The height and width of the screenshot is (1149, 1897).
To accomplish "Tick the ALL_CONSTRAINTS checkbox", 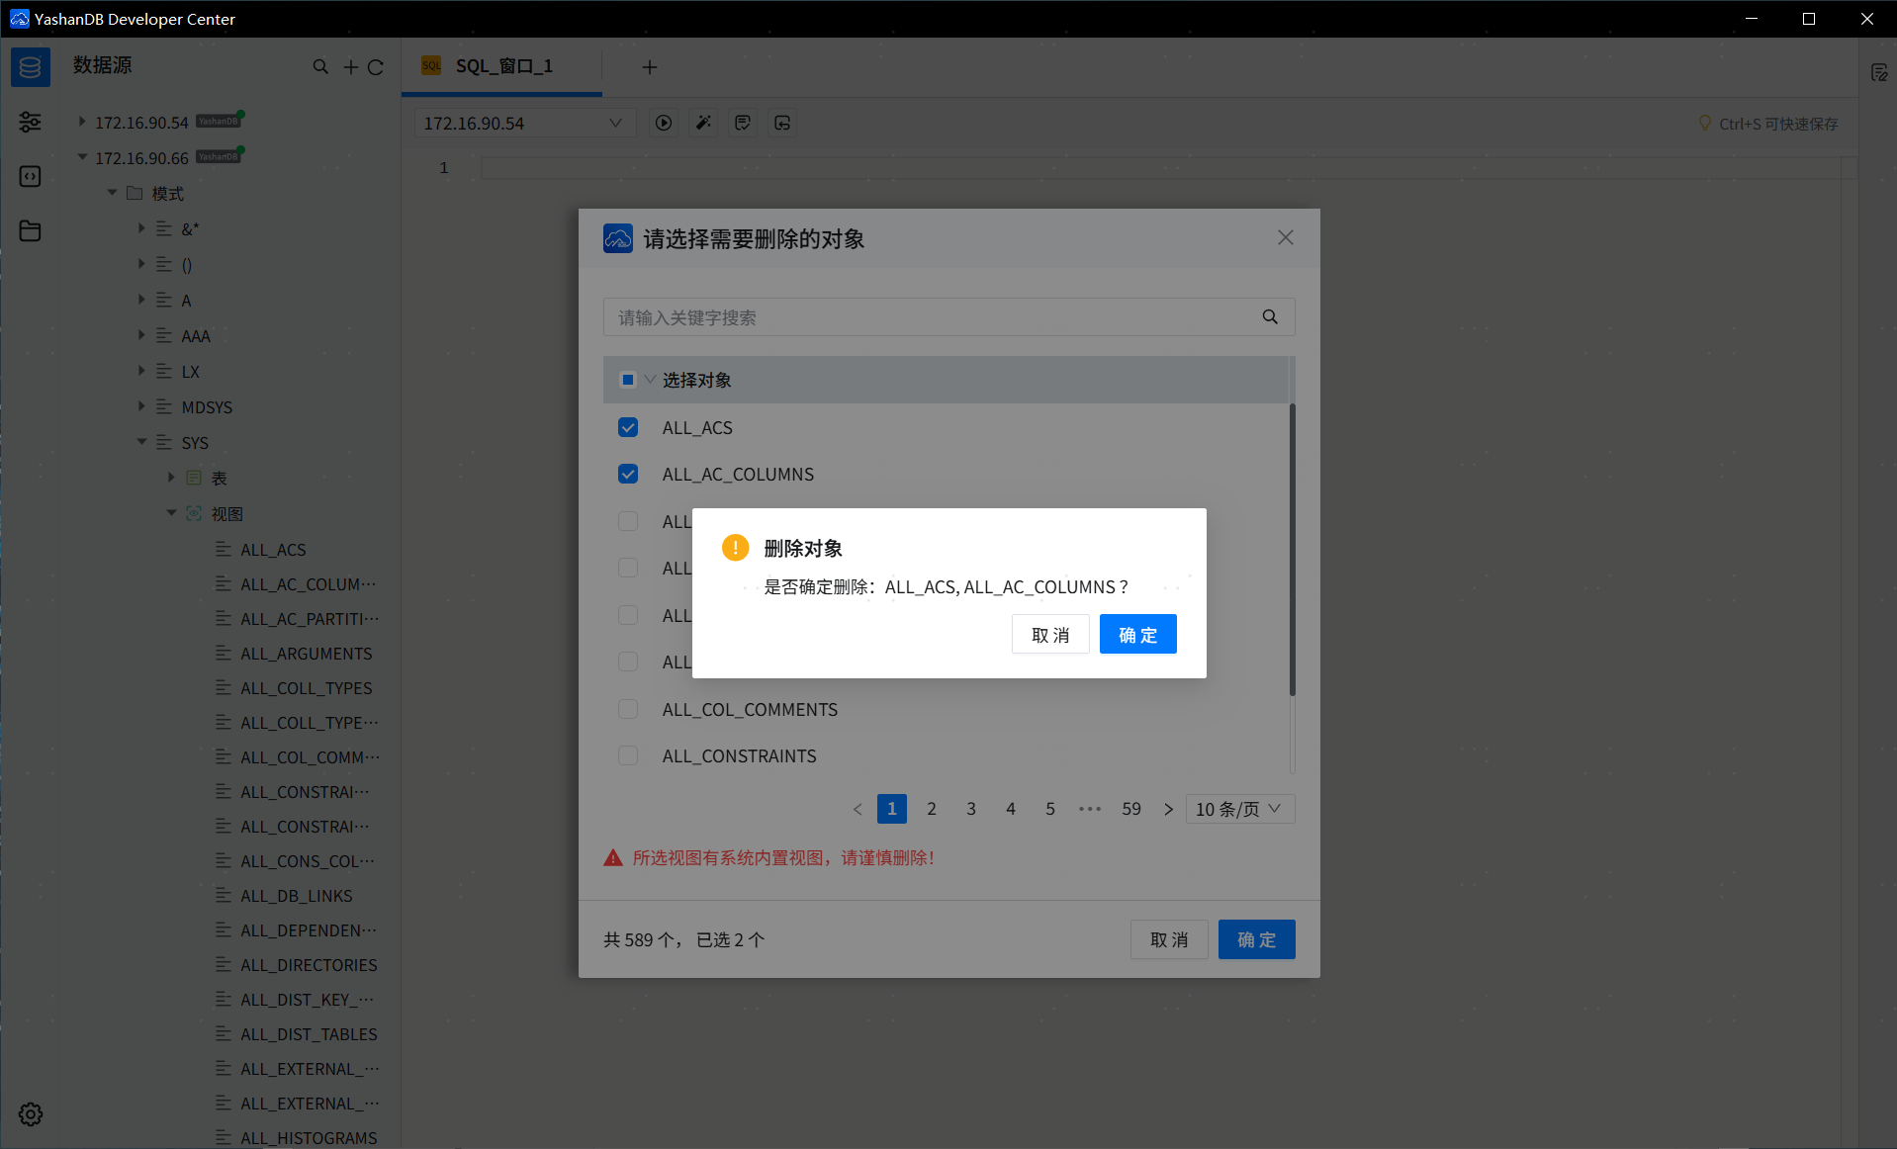I will coord(628,755).
